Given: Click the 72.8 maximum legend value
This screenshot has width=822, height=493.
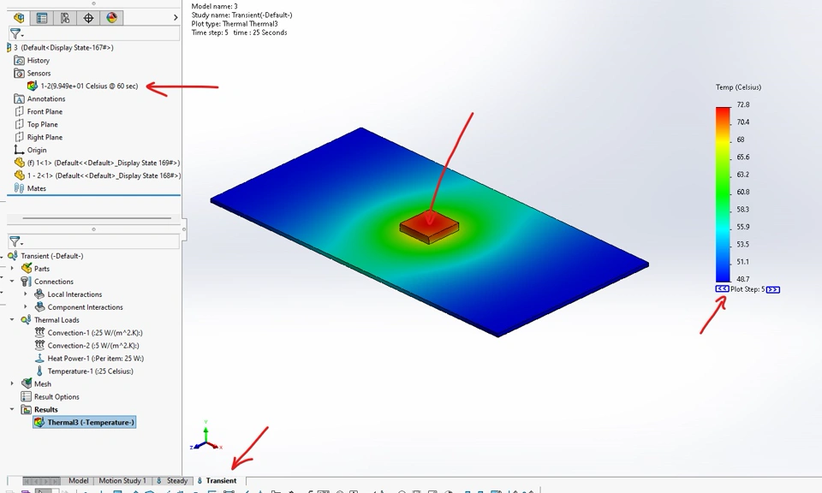Looking at the screenshot, I should (x=743, y=104).
